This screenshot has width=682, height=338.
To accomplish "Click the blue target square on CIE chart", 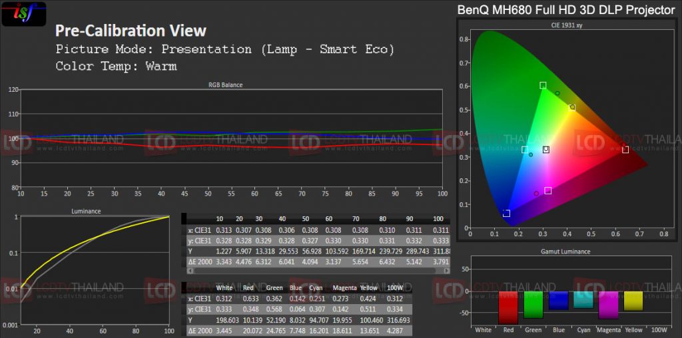I will 506,214.
